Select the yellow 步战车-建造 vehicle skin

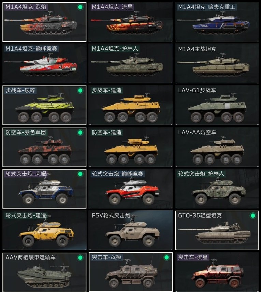pos(131,105)
